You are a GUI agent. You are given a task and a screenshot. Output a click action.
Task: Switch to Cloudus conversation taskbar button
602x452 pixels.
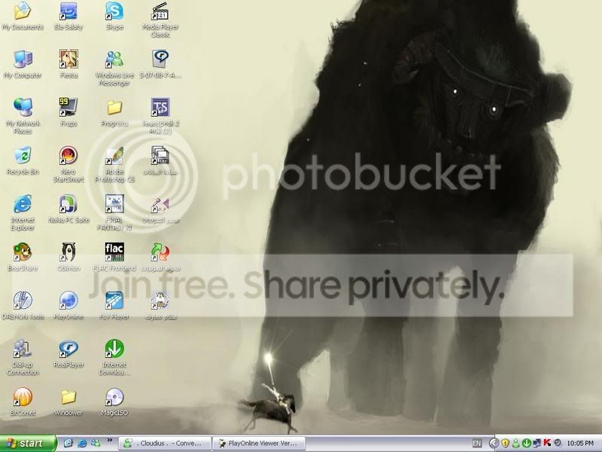165,443
